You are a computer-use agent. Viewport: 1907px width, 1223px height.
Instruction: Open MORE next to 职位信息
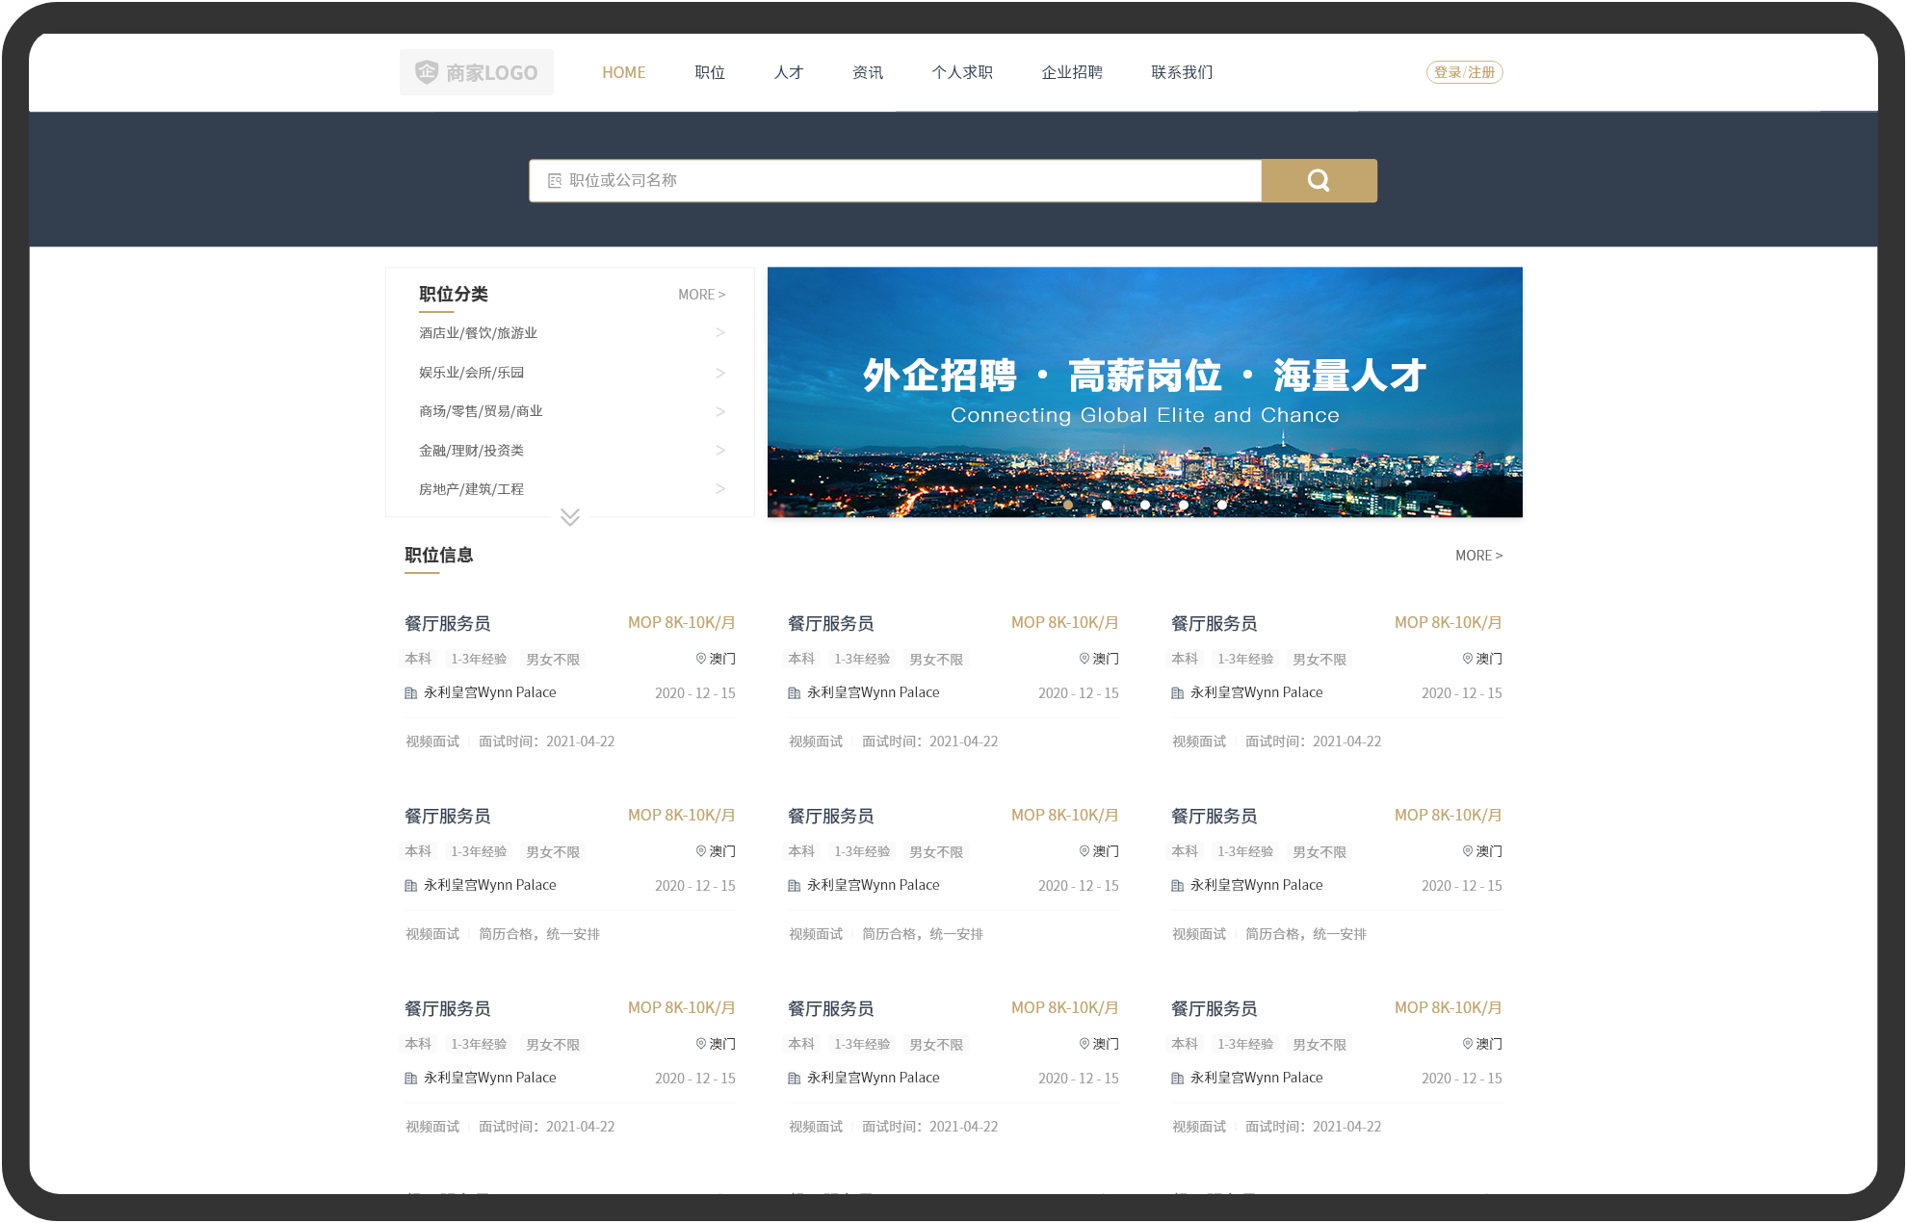click(x=1478, y=556)
